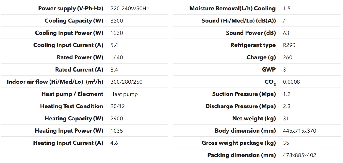Click the Heat pump / Elecment label
This screenshot has width=343, height=163.
(x=72, y=94)
